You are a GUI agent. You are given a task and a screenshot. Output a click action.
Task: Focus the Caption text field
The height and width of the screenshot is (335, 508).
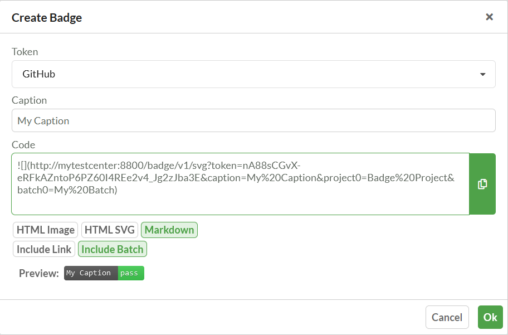pos(253,120)
